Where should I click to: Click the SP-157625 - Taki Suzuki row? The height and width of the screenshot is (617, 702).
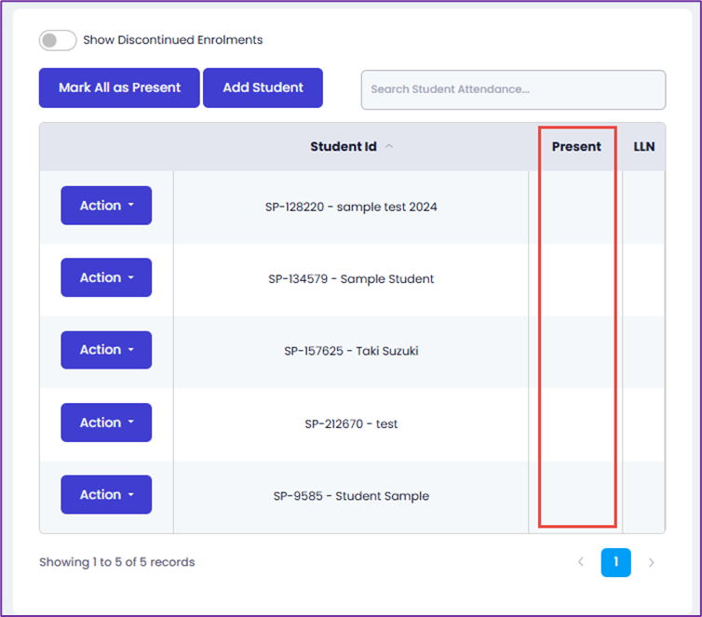coord(352,351)
